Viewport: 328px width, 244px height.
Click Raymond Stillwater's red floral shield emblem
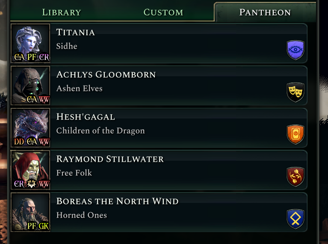click(x=295, y=176)
